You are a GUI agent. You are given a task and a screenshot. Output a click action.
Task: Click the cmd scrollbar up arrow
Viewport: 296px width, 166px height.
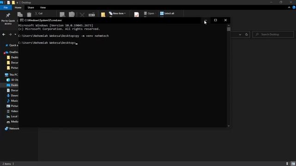(228, 25)
